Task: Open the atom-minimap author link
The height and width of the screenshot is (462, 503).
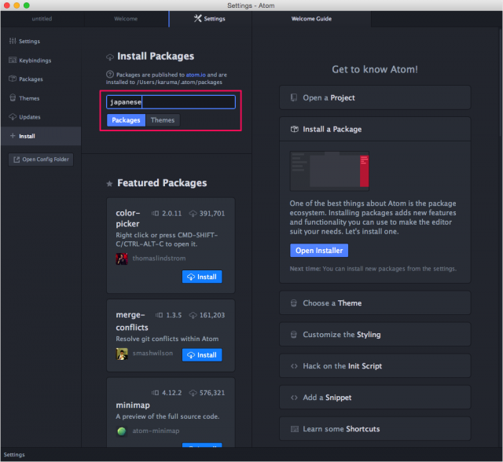Action: pos(156,431)
